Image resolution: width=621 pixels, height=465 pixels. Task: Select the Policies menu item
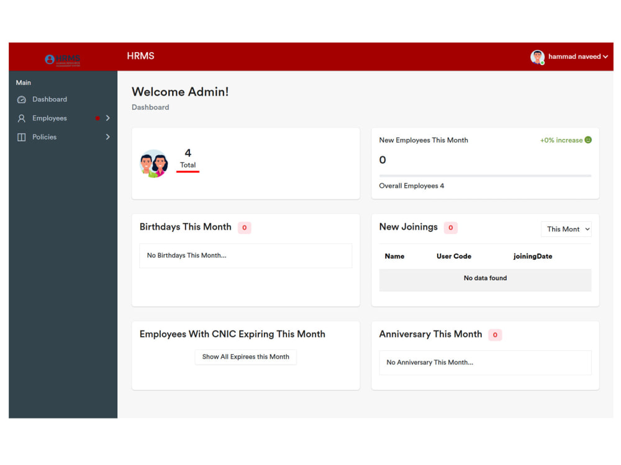(x=44, y=137)
